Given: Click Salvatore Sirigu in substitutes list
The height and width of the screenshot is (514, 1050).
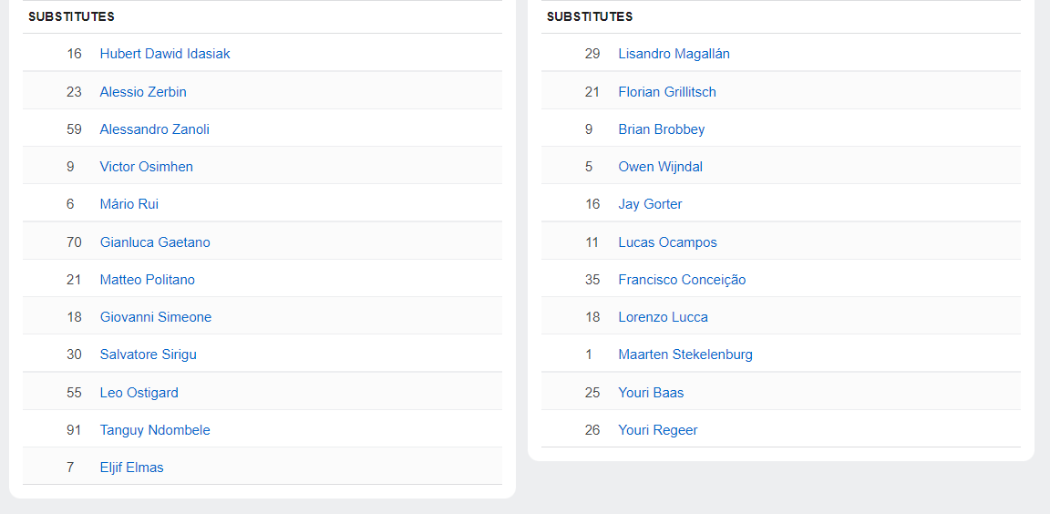Looking at the screenshot, I should pos(148,355).
